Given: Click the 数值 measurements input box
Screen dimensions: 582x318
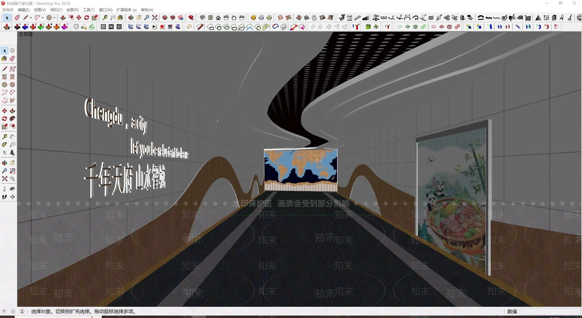Looking at the screenshot, I should [550, 311].
